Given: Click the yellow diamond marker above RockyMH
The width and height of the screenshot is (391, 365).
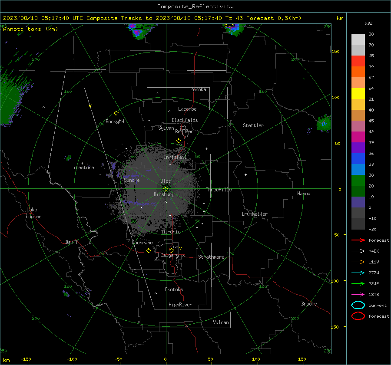Looking at the screenshot, I should pyautogui.click(x=116, y=113).
